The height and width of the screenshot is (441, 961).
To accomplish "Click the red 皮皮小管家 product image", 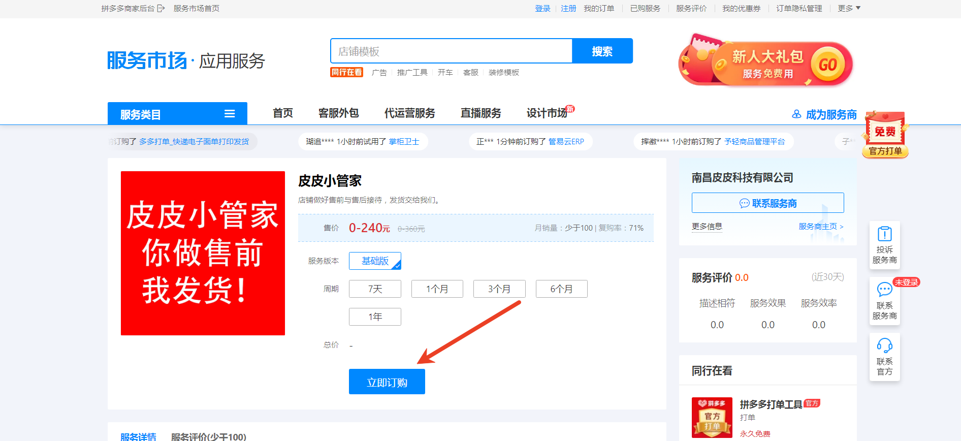I will point(203,253).
